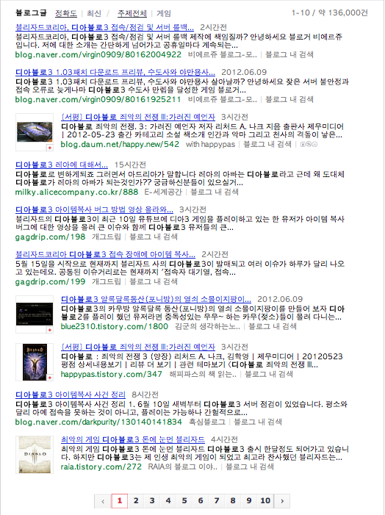
Task: Select current page 1 in pagination
Action: tap(120, 501)
